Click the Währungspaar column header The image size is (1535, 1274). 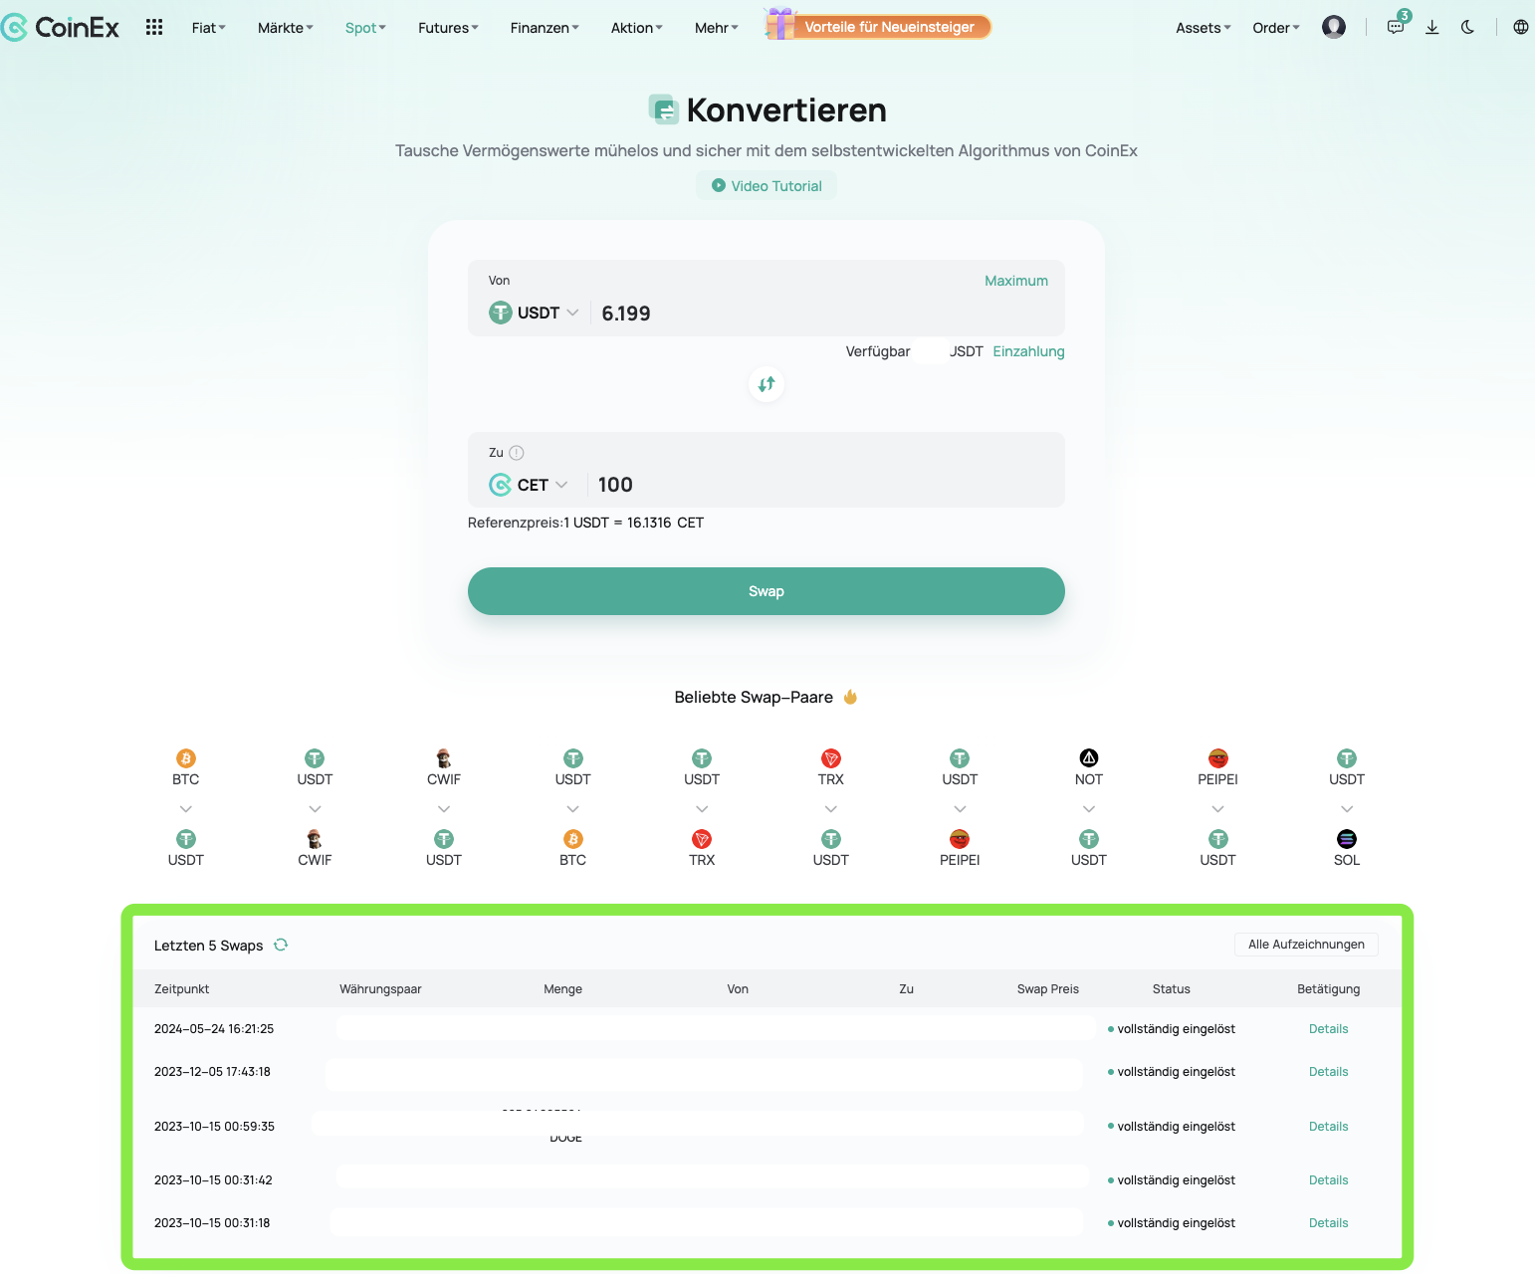coord(380,989)
